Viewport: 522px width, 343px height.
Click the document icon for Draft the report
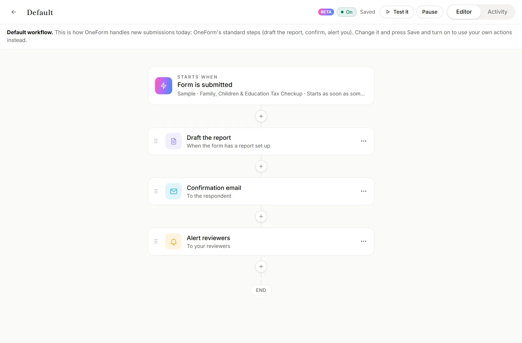pos(174,141)
